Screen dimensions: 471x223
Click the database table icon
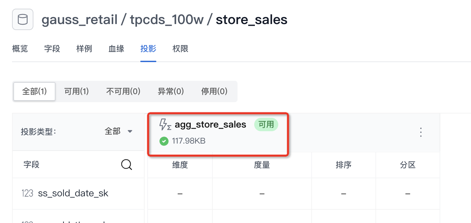tap(23, 20)
